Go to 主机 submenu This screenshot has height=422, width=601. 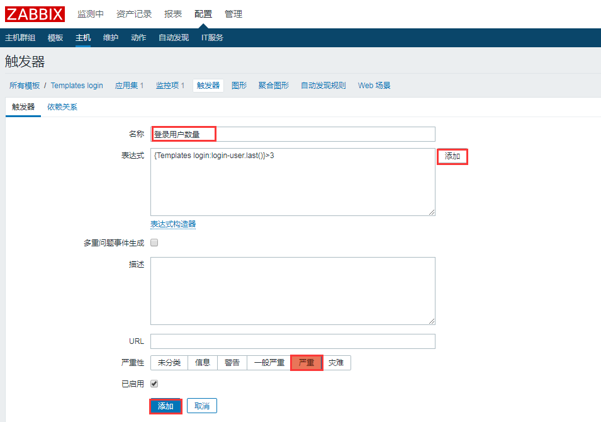(83, 38)
